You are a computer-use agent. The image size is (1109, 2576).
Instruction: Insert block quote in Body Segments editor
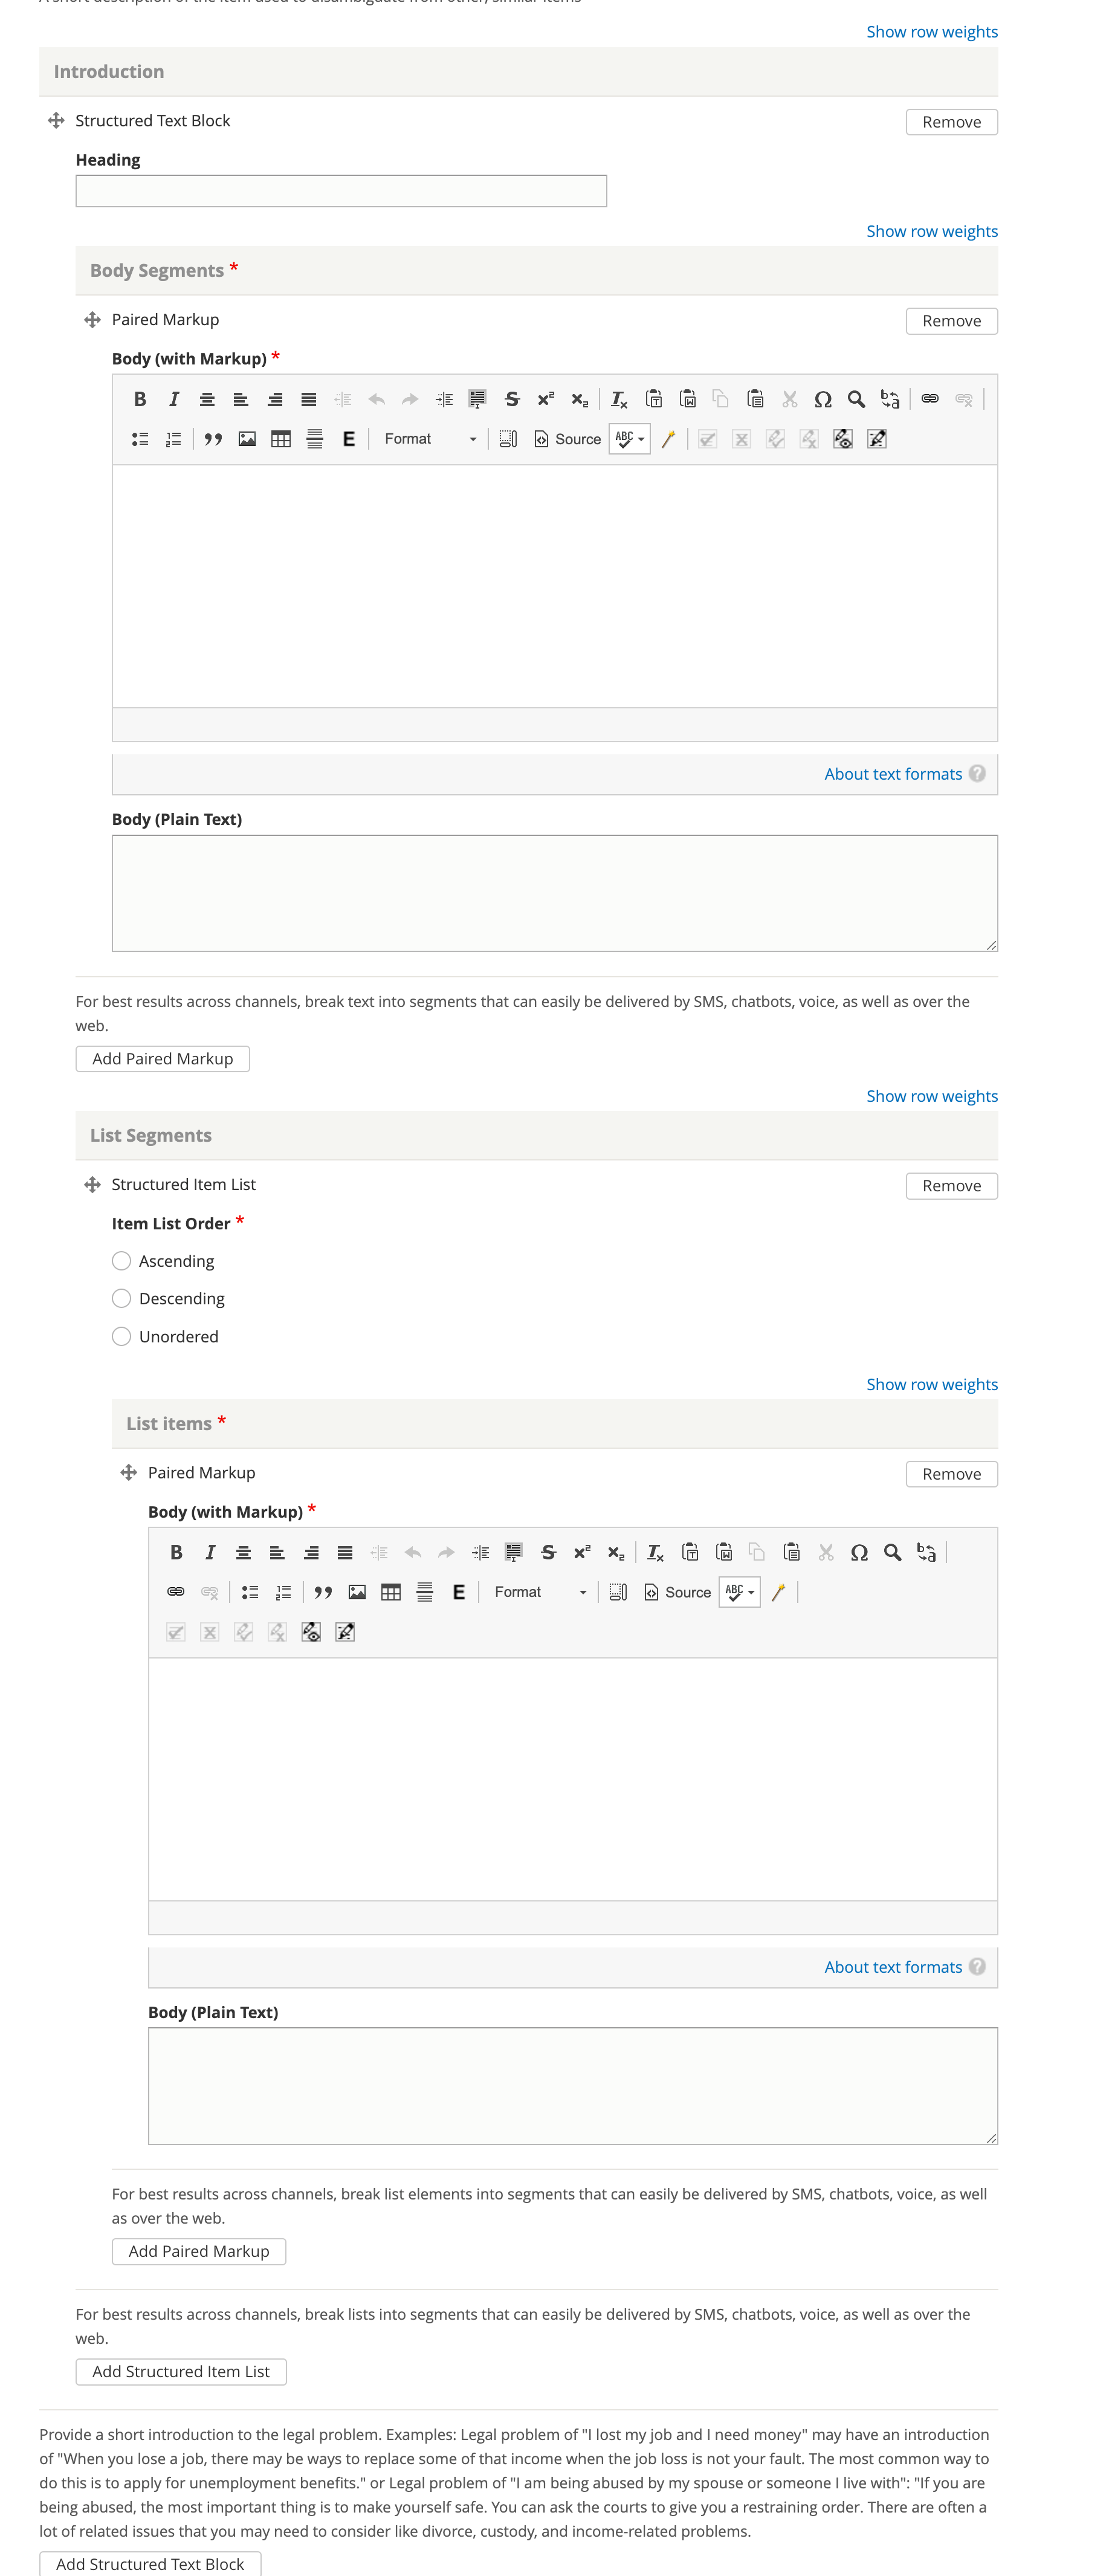pos(213,439)
